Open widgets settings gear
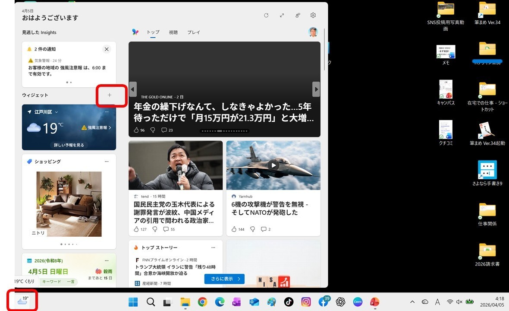Viewport: 509px width, 311px height. pyautogui.click(x=313, y=16)
